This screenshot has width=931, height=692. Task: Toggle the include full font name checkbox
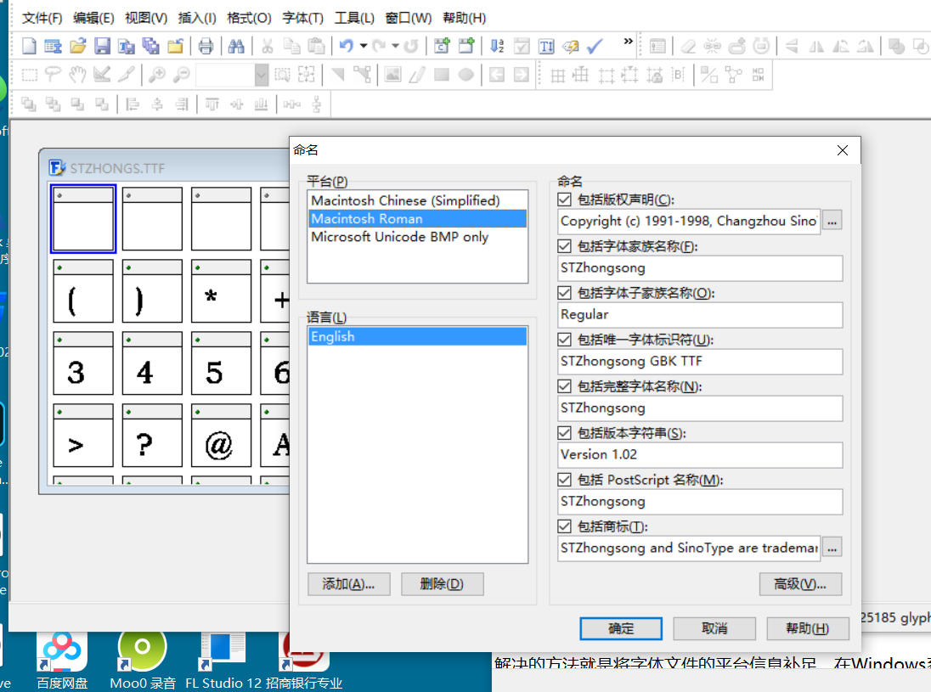click(x=564, y=386)
